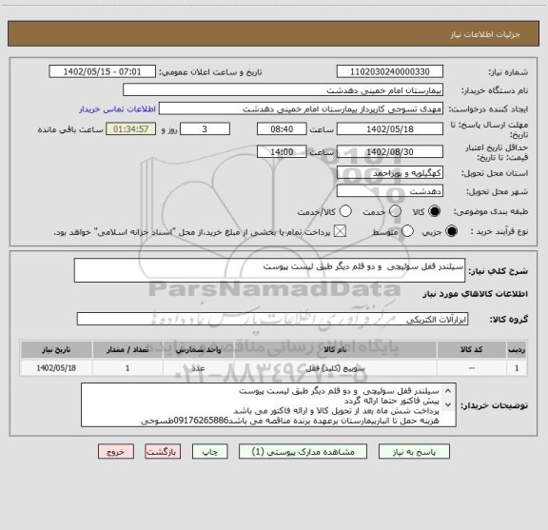Click the province field کهگیلویه و بویراحمد
Screen dimensions: 548x530
[390, 173]
